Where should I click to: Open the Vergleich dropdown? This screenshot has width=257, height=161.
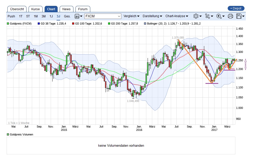131,16
